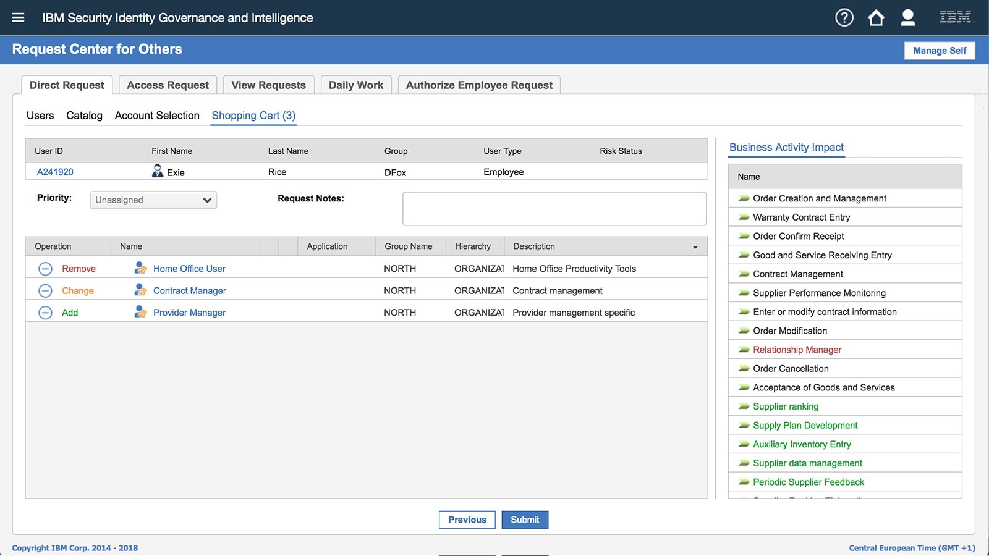Image resolution: width=989 pixels, height=556 pixels.
Task: Click the Risk Status column header
Action: pyautogui.click(x=621, y=151)
